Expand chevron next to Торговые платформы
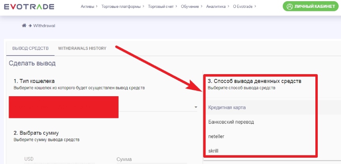 click(143, 7)
